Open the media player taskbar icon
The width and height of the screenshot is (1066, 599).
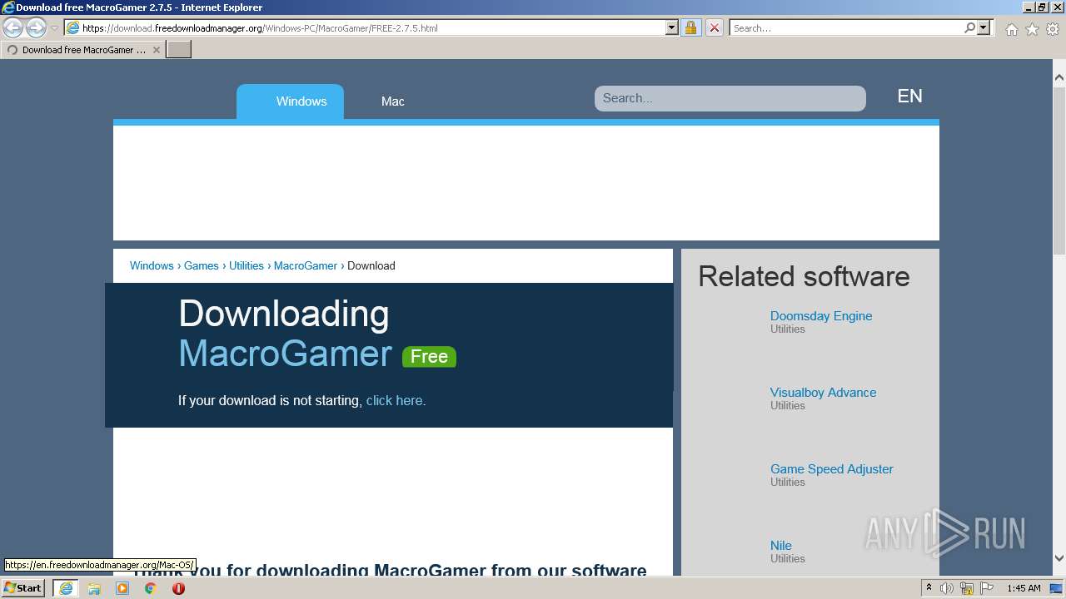122,588
